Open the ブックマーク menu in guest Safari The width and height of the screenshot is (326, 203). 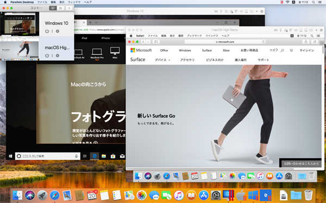tap(194, 36)
